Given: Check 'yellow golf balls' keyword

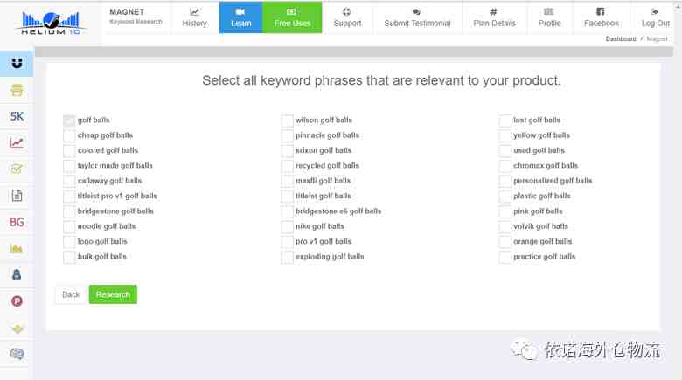Looking at the screenshot, I should (x=505, y=135).
